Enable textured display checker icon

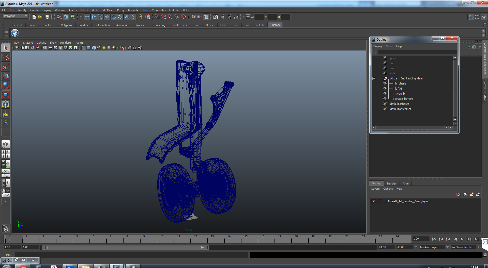[x=99, y=48]
